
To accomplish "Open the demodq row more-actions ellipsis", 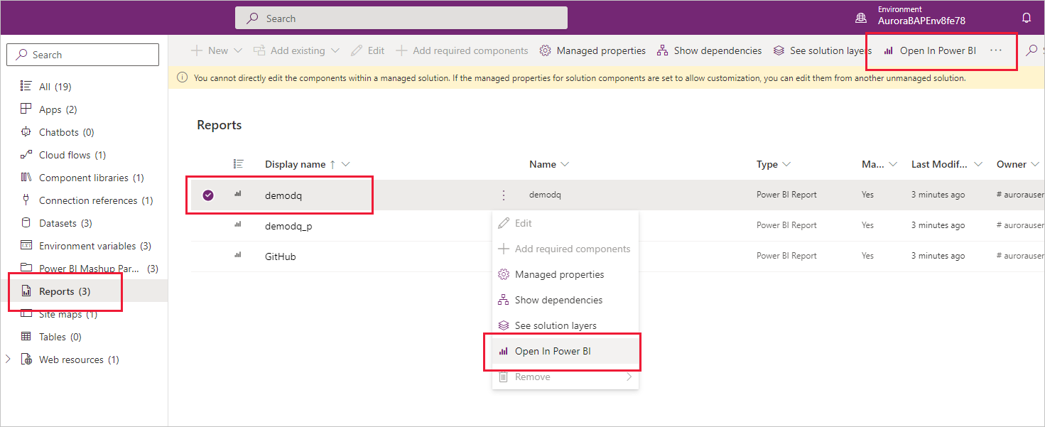I will [503, 195].
